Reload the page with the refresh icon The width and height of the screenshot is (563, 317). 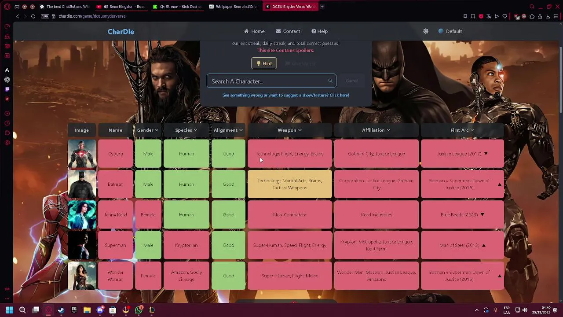(x=33, y=16)
